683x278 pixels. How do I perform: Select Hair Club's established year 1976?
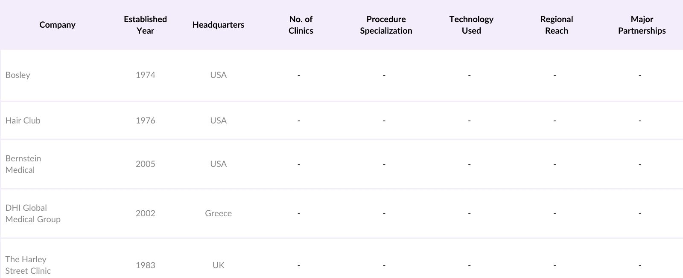[x=145, y=120]
